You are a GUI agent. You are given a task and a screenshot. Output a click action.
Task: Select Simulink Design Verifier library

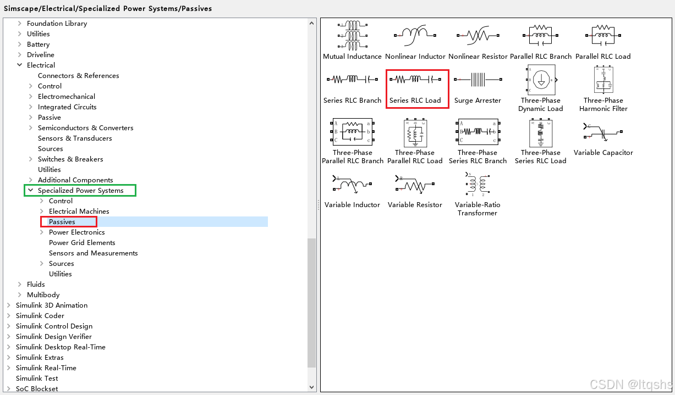coord(54,337)
